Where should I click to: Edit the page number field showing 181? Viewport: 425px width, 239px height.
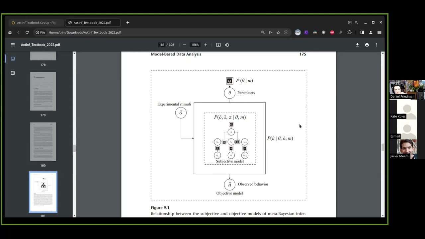[x=162, y=45]
